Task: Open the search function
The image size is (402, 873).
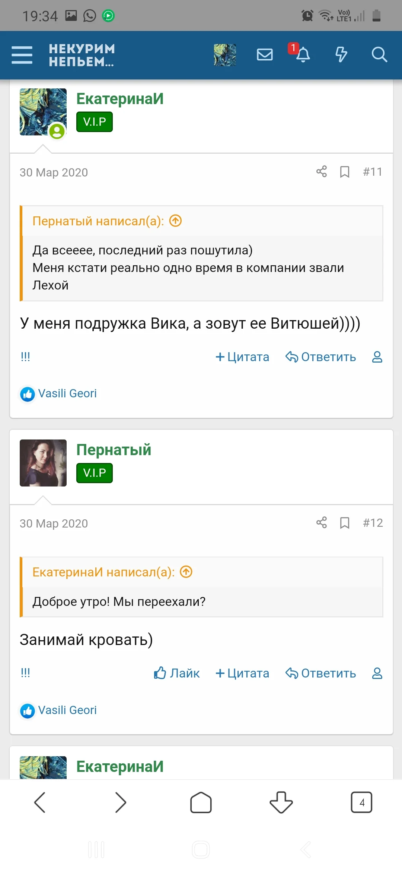Action: coord(379,54)
